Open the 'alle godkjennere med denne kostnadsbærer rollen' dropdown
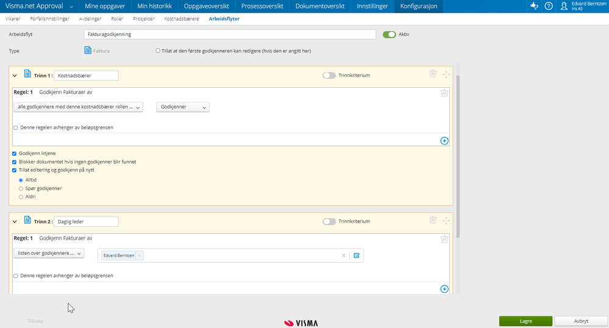This screenshot has width=609, height=328. coord(78,107)
